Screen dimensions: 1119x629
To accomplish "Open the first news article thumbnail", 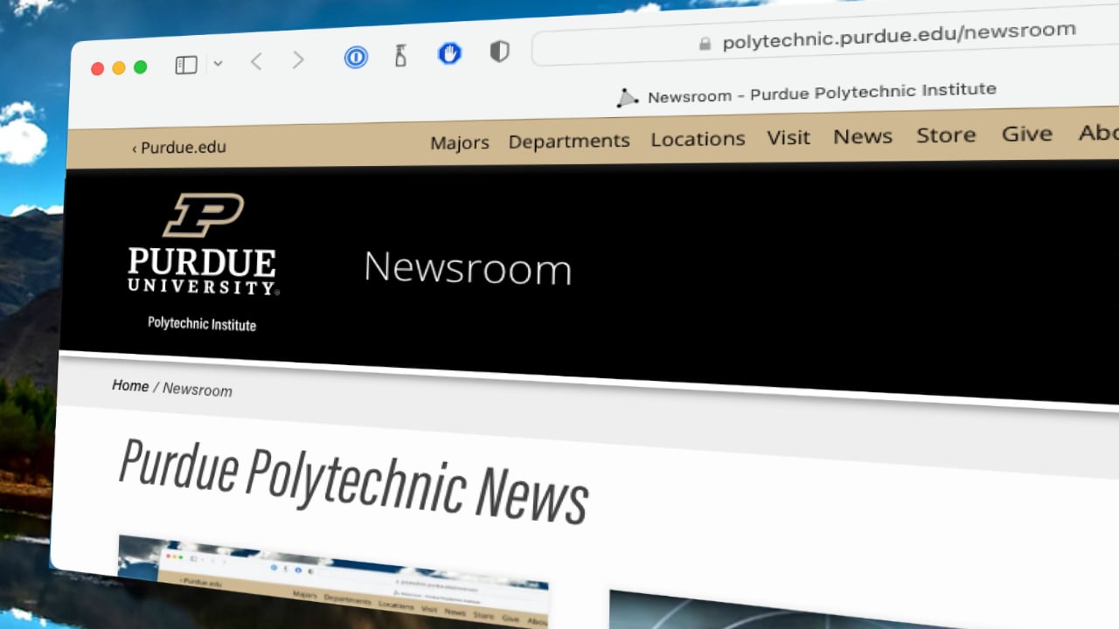I will tap(333, 582).
